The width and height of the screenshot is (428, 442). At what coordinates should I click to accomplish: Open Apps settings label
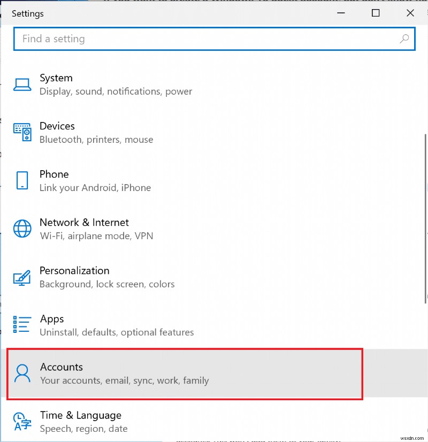point(52,319)
